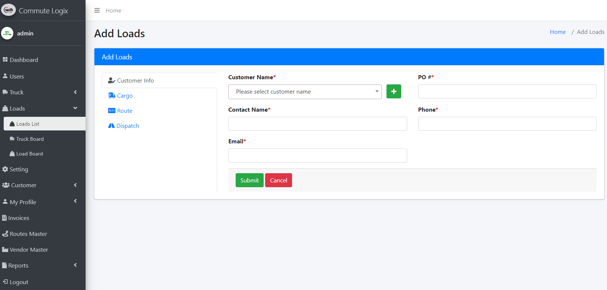Click the green plus add customer button

point(393,91)
